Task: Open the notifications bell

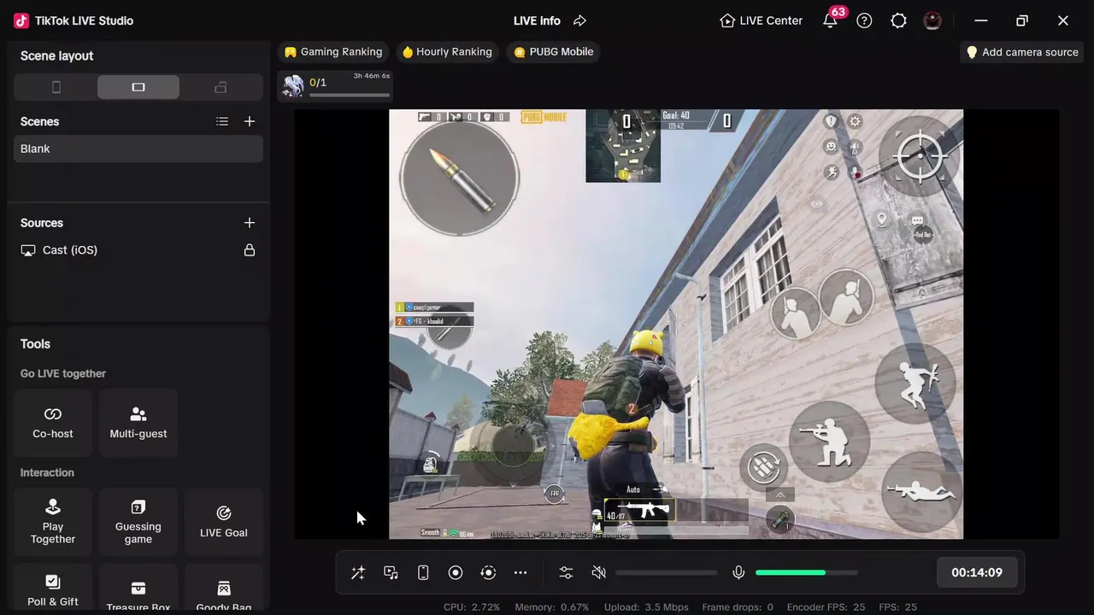Action: point(830,20)
